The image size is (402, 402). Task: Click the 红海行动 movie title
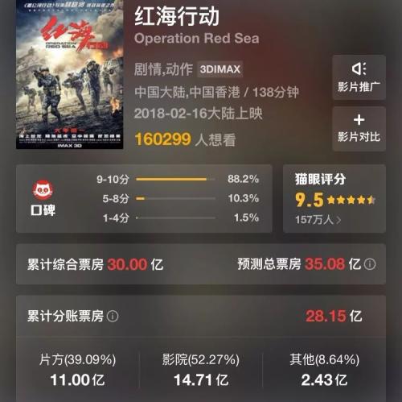(x=177, y=17)
